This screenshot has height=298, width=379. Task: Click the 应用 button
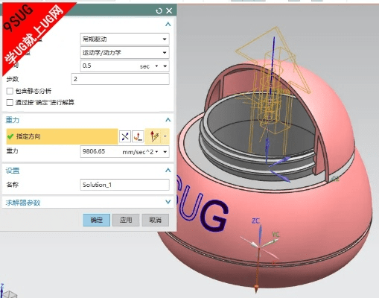coord(126,220)
